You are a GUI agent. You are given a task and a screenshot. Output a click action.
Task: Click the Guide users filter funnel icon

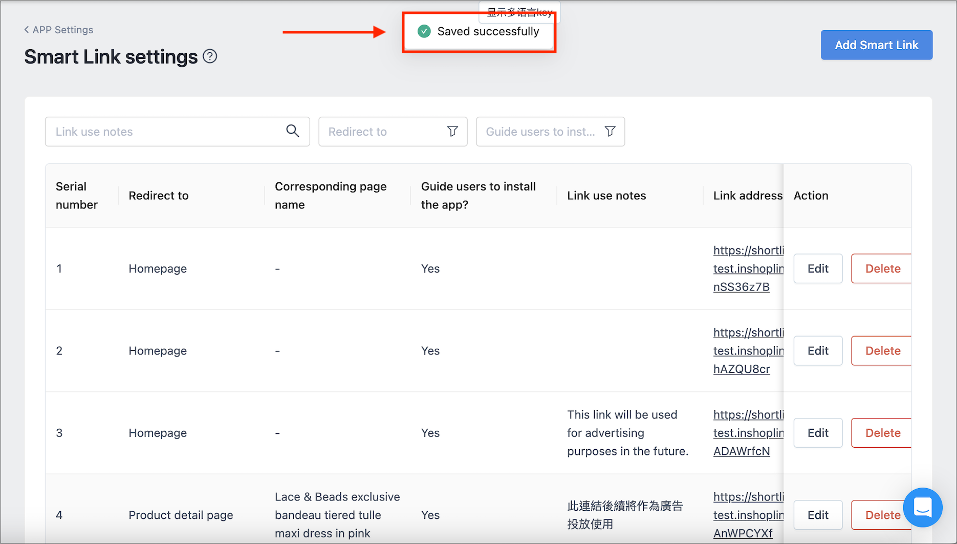[x=610, y=132]
